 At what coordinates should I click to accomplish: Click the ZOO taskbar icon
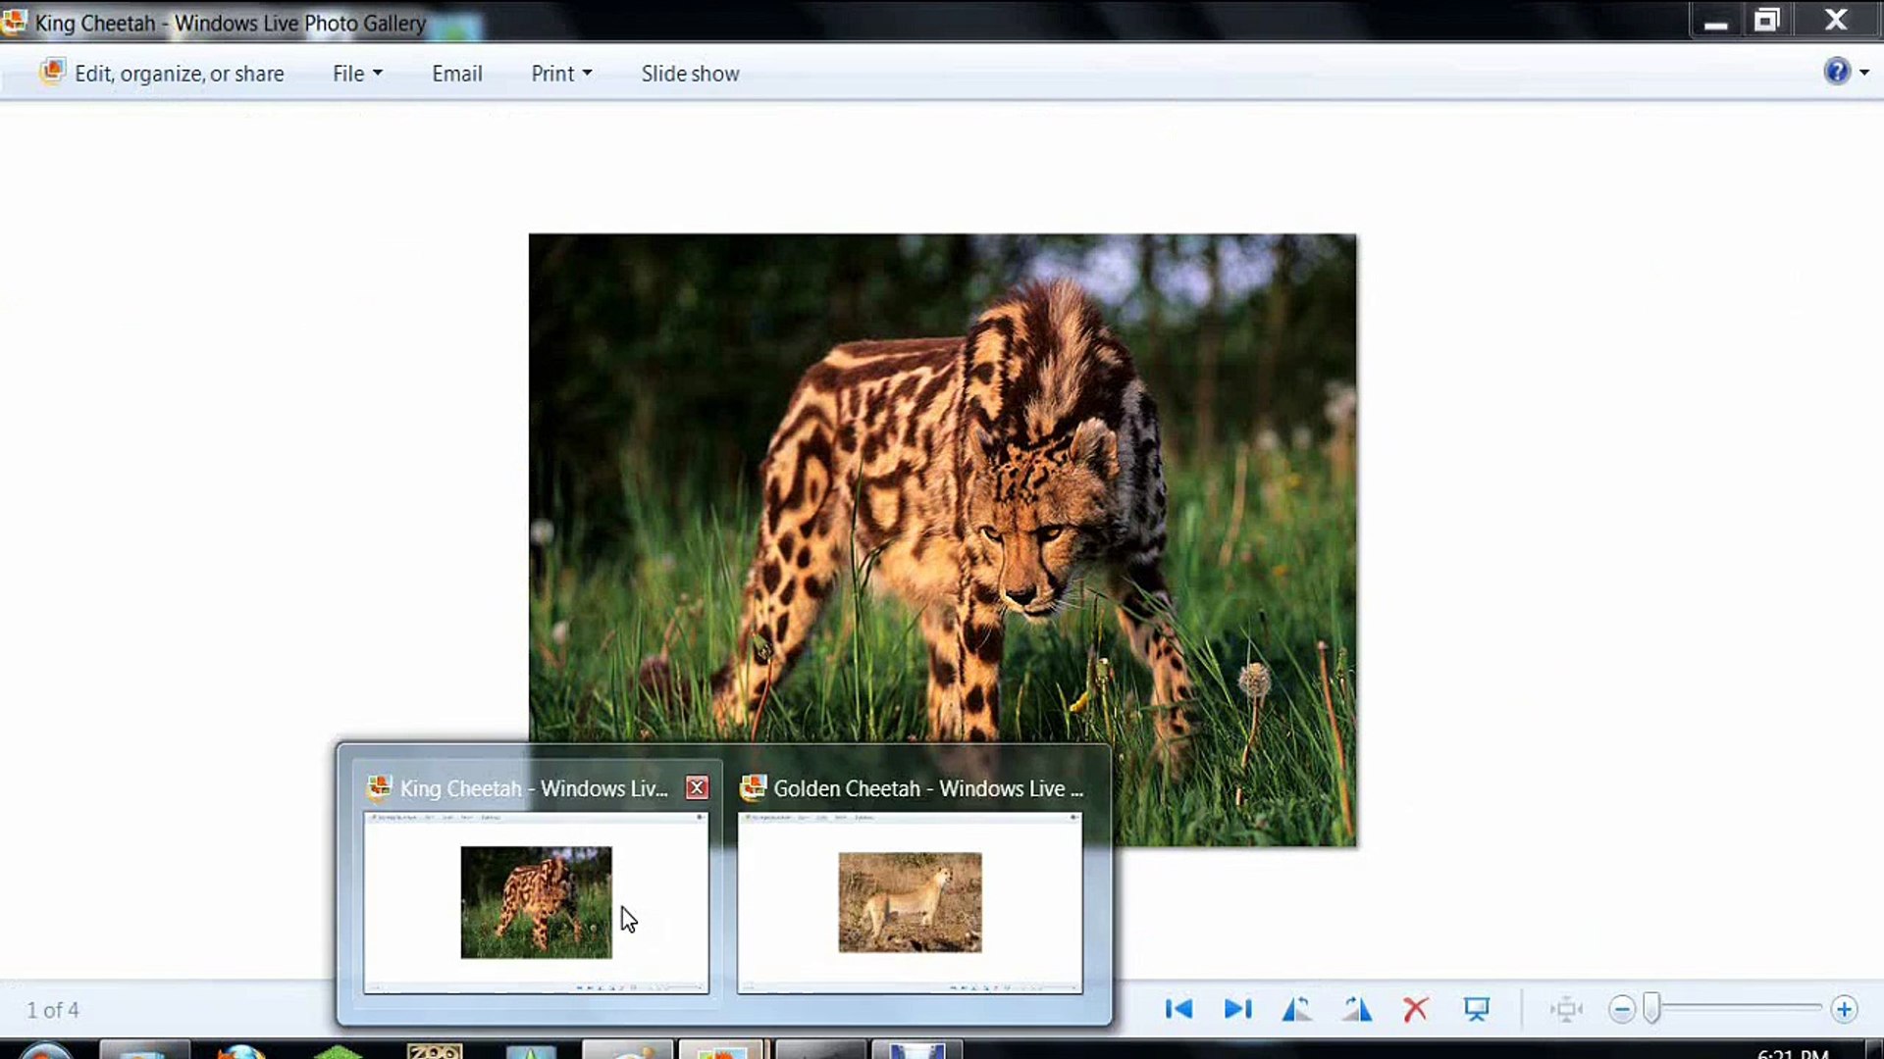tap(435, 1051)
